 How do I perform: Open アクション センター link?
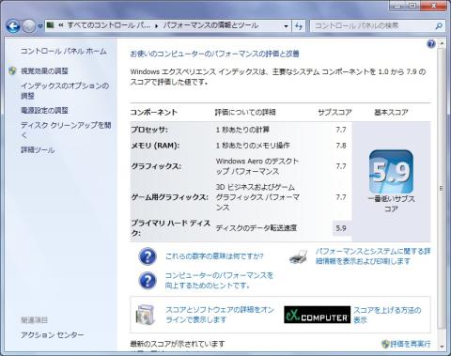click(x=53, y=335)
